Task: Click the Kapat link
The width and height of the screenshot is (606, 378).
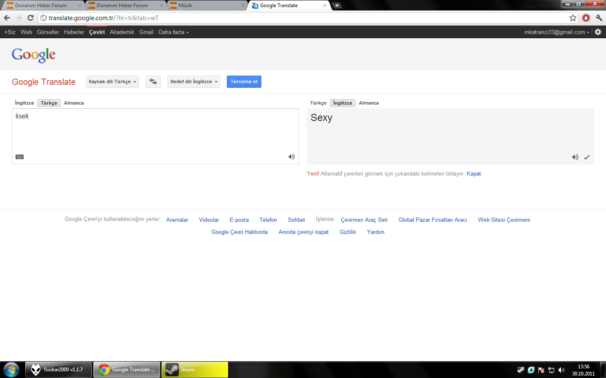Action: 473,173
